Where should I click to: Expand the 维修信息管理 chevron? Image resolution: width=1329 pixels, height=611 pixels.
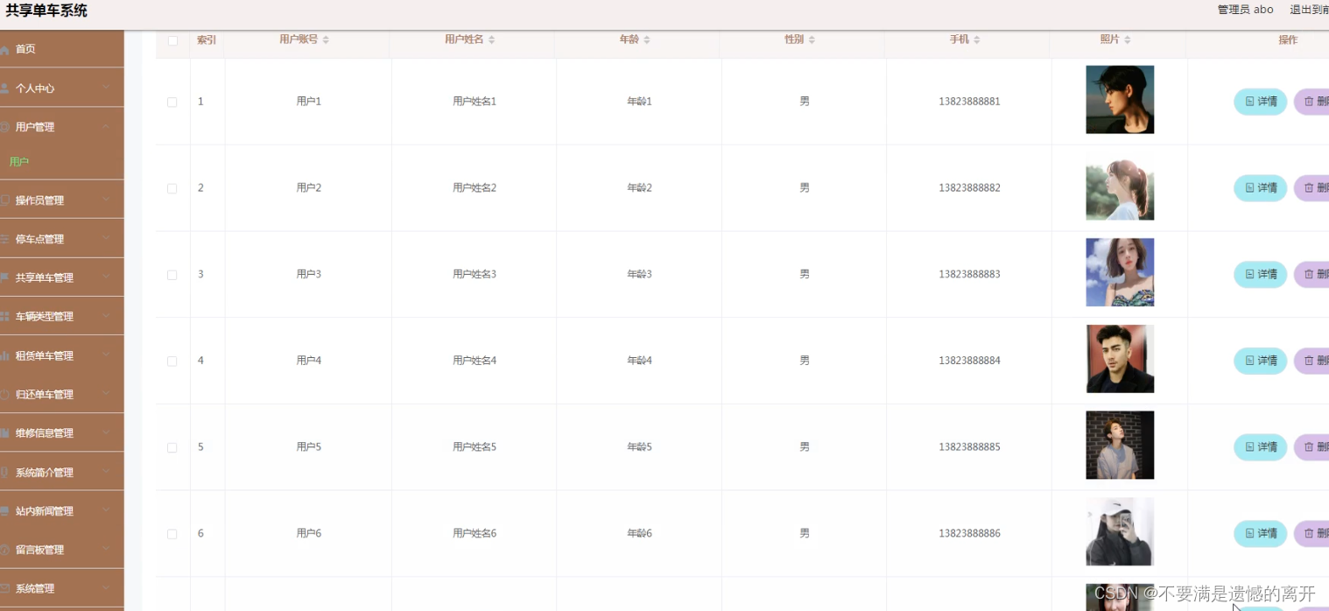point(106,432)
